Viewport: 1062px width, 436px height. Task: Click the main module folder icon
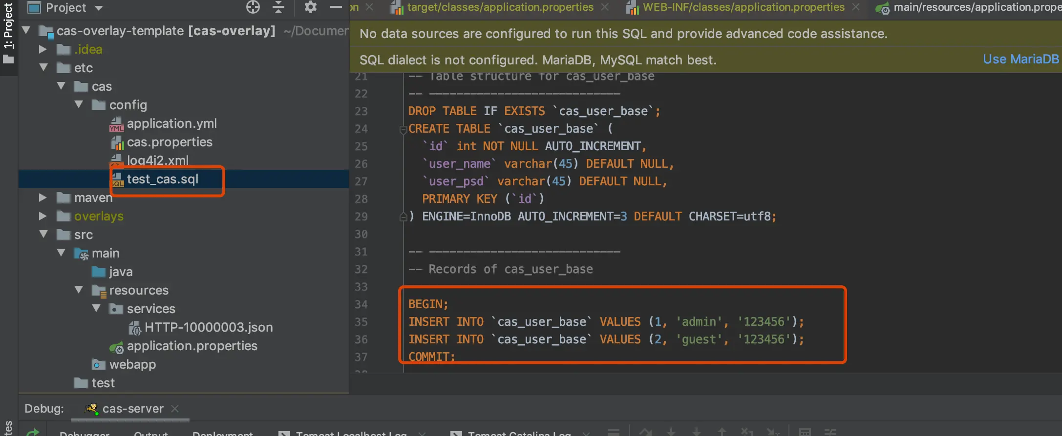[81, 254]
